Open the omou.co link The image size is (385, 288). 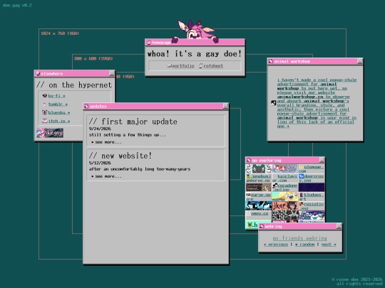(x=260, y=213)
